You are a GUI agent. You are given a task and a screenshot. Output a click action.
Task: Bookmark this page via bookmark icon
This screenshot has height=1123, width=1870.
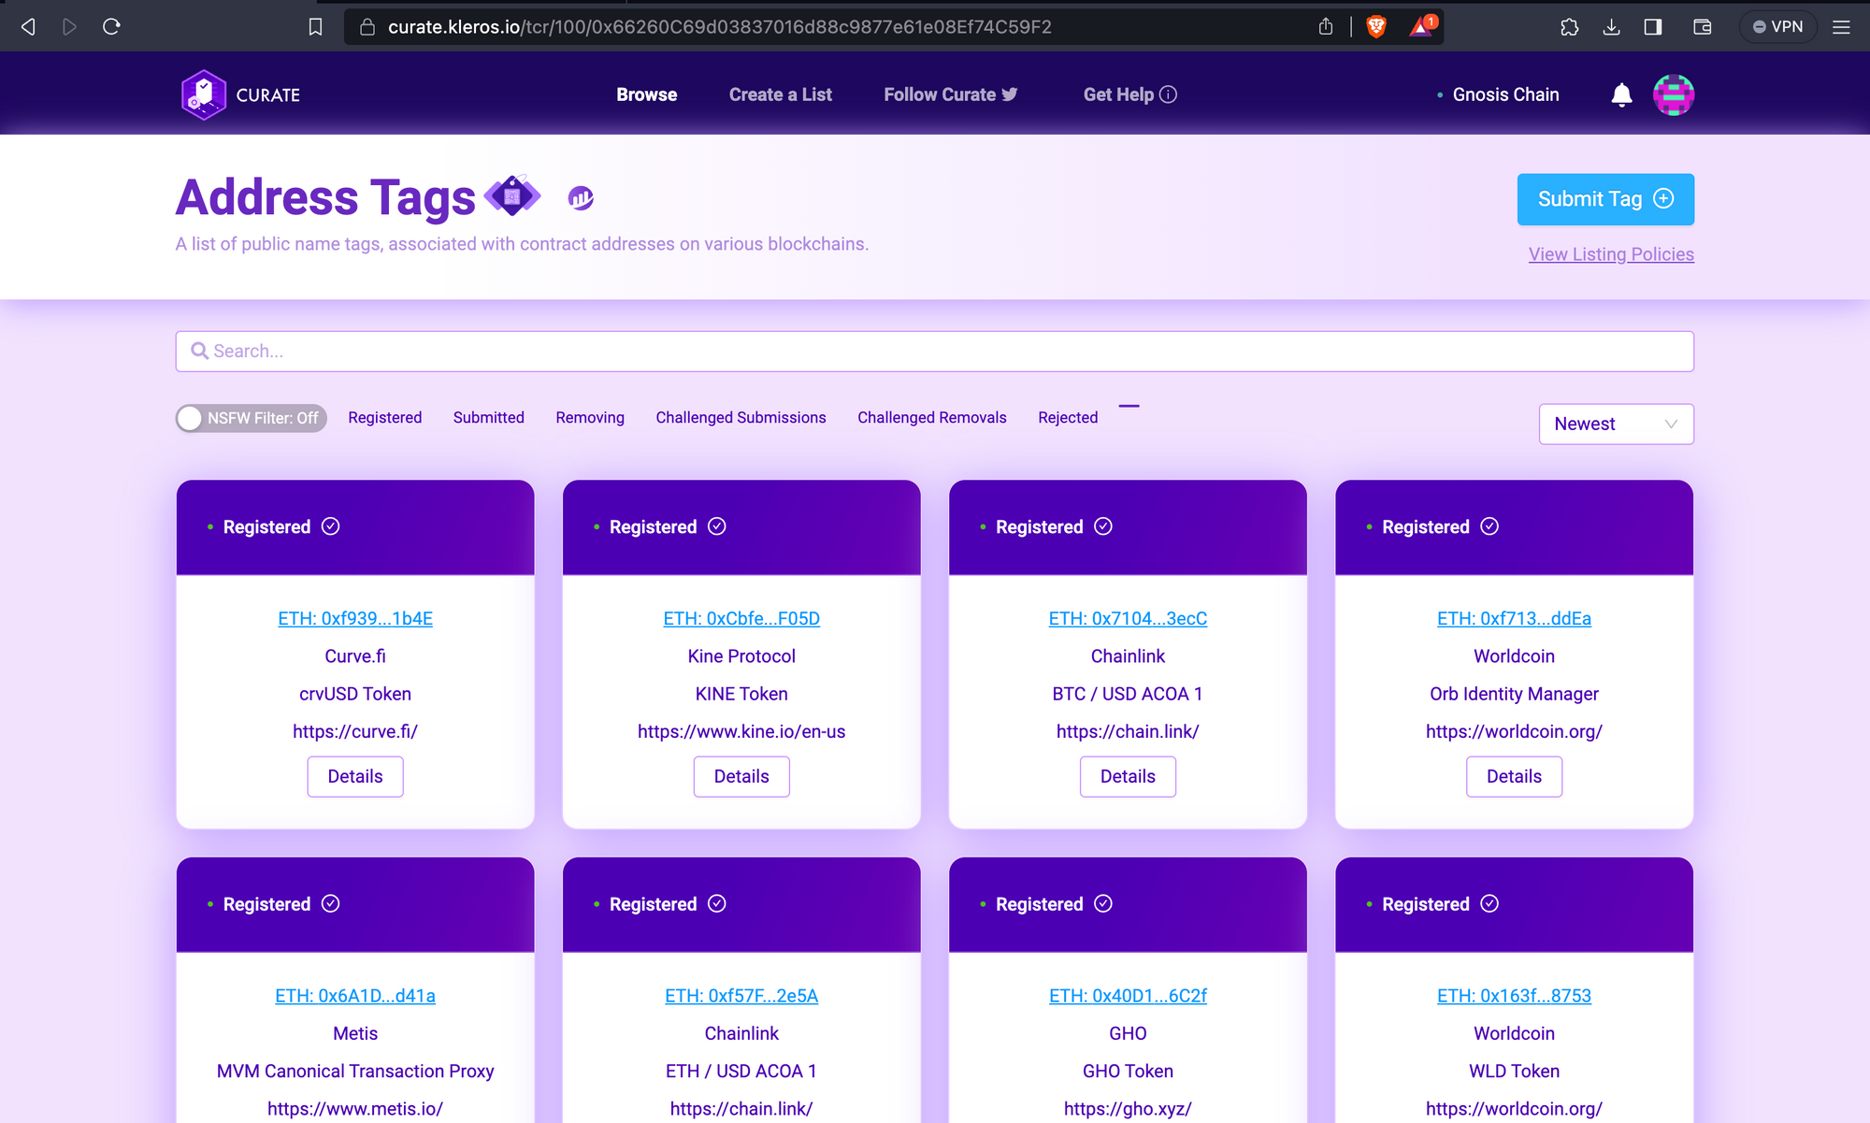(315, 27)
